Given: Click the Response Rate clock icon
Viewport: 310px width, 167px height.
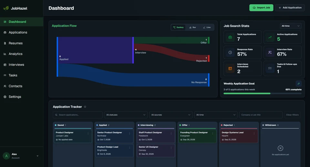Looking at the screenshot, I should [230, 52].
